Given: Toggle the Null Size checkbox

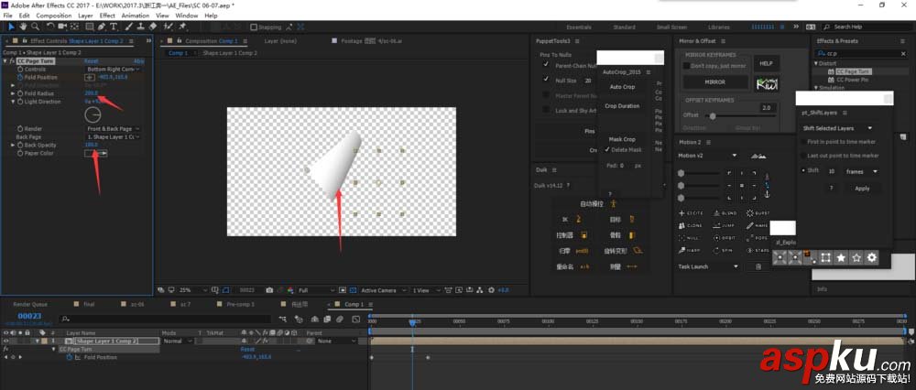Looking at the screenshot, I should pos(546,80).
